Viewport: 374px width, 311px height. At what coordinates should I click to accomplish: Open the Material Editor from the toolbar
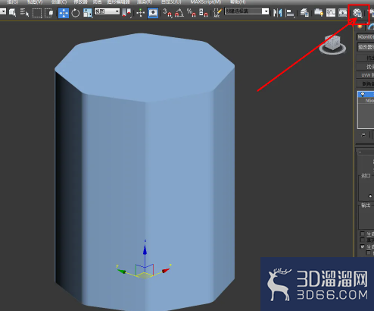coord(357,13)
